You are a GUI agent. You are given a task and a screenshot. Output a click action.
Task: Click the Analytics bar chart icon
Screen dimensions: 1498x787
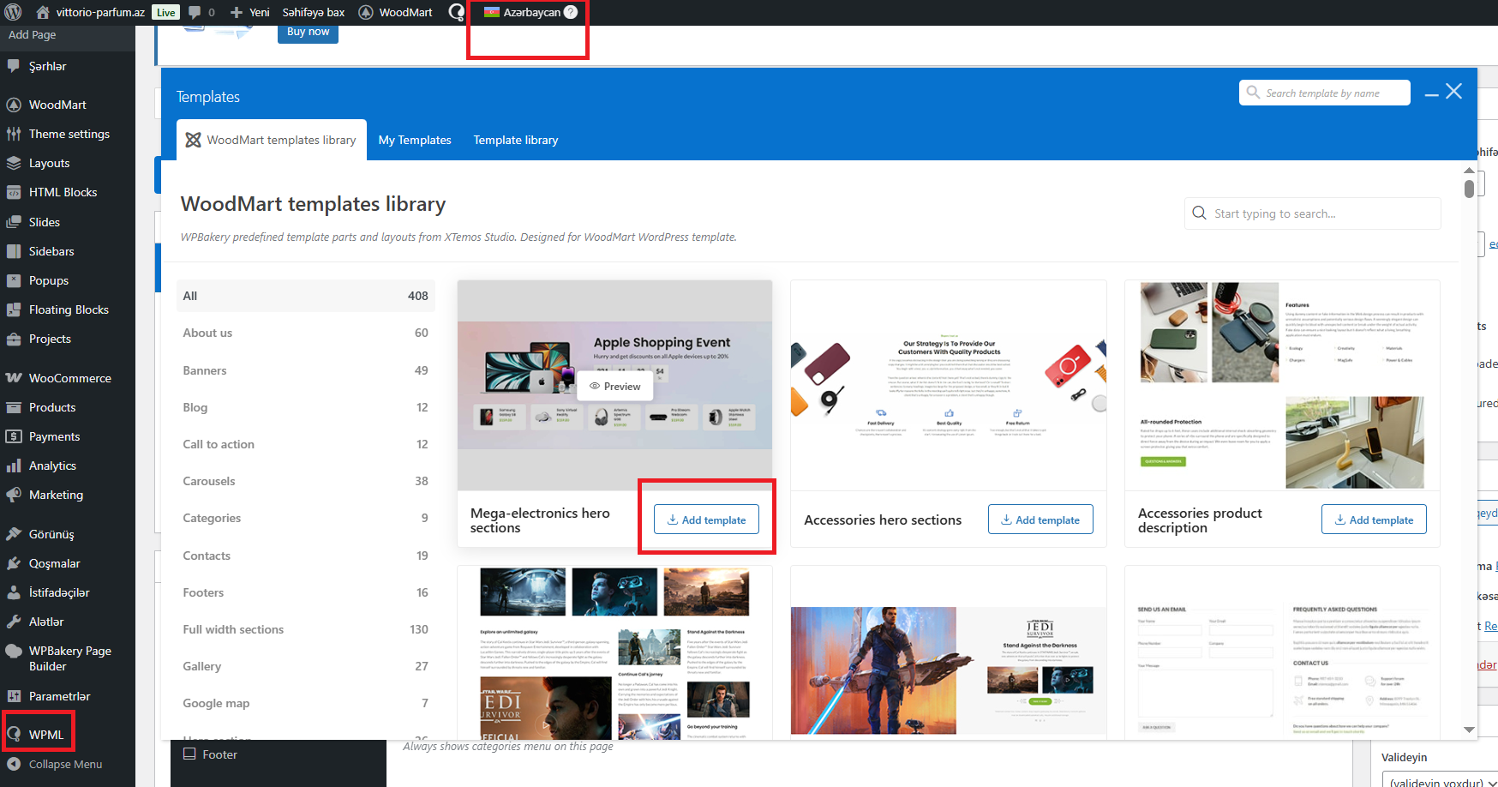coord(14,466)
